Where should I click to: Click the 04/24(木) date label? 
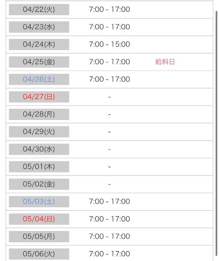(39, 45)
